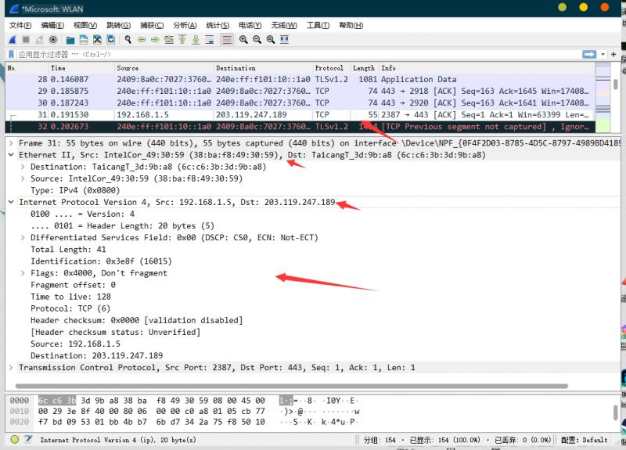Click the find packet magnifier icon

click(128, 39)
